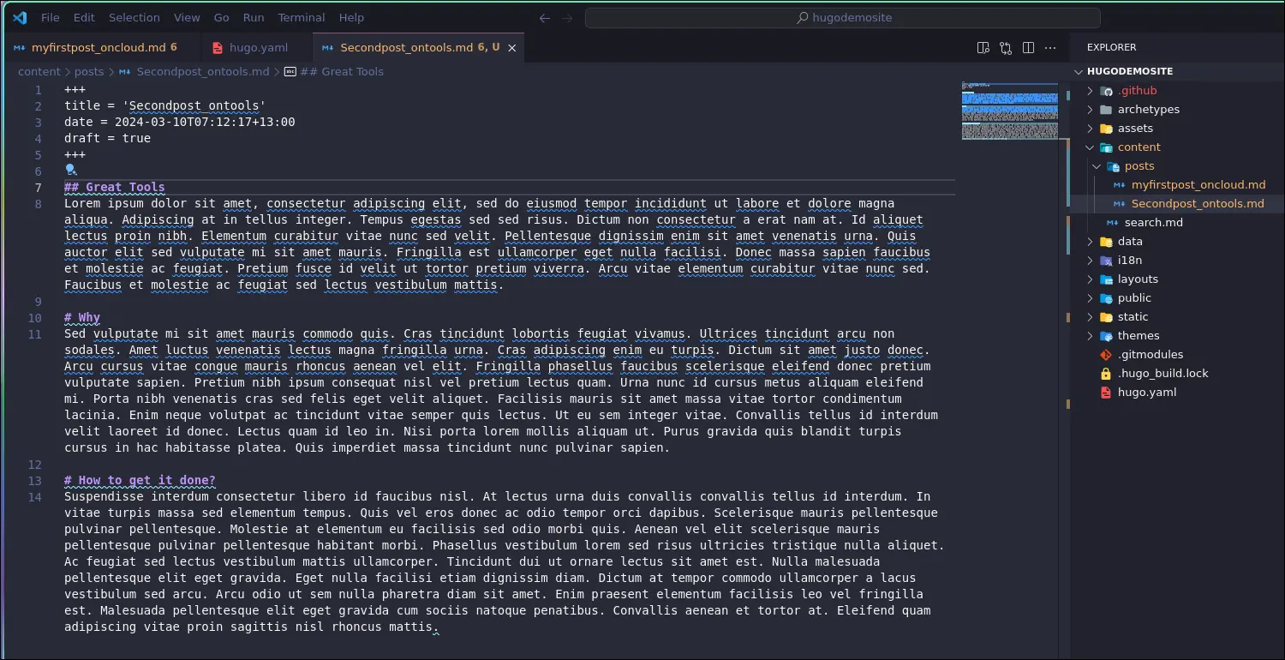1285x660 pixels.
Task: Click the i18n folder icon
Action: [1106, 261]
